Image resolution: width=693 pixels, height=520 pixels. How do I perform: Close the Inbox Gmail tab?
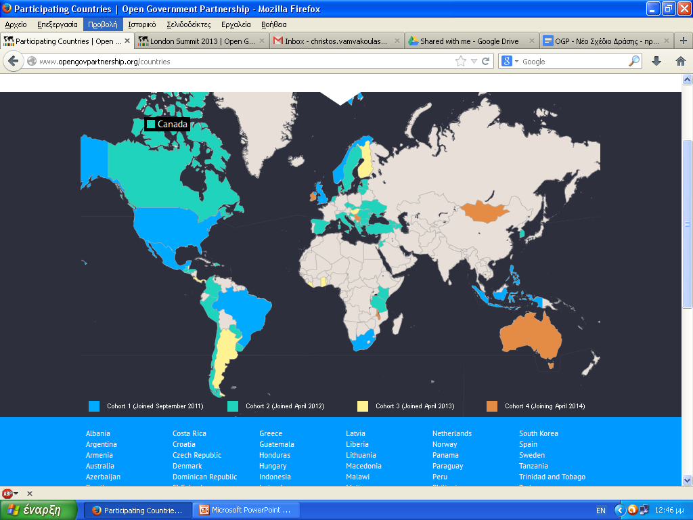pos(397,41)
